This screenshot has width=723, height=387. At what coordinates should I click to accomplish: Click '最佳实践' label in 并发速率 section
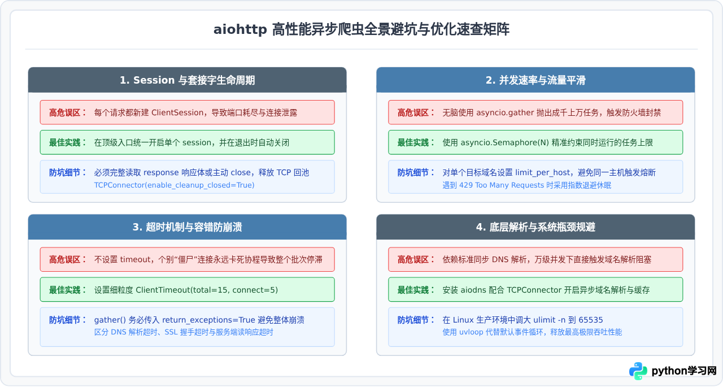point(416,142)
